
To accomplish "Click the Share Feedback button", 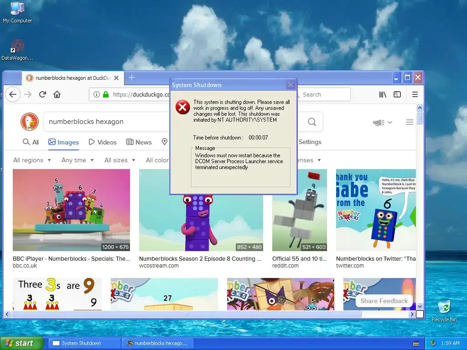I will coord(384,301).
